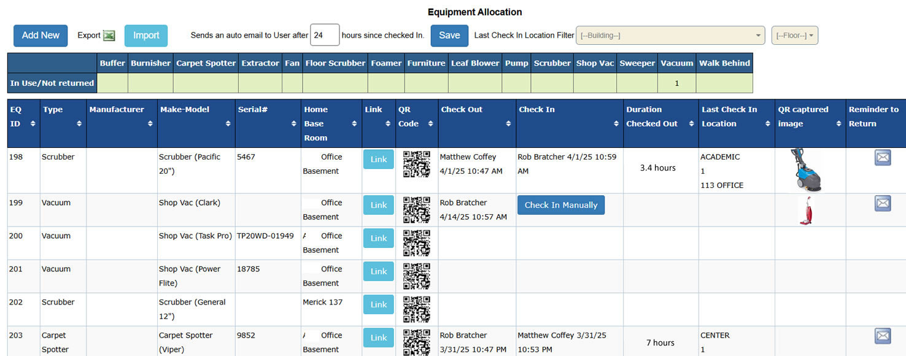Open QR code for Scrubber (General 12")

coord(416,309)
